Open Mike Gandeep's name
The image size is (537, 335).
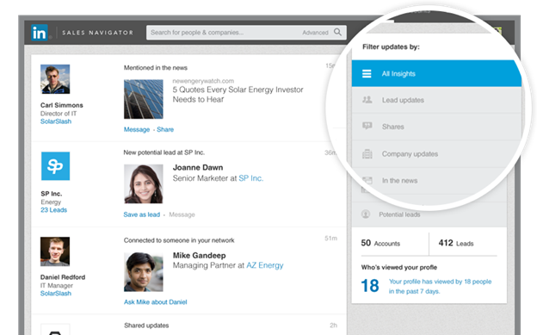click(199, 256)
